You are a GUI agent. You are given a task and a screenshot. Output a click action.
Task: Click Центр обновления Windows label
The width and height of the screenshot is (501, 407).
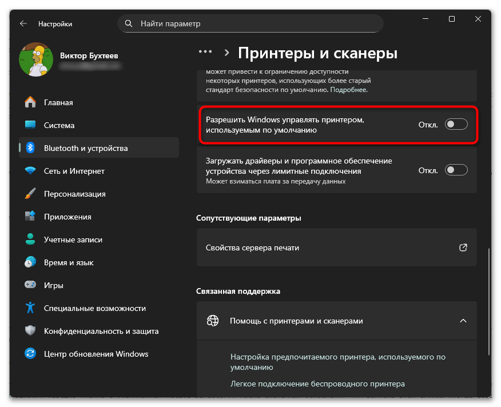pyautogui.click(x=96, y=354)
